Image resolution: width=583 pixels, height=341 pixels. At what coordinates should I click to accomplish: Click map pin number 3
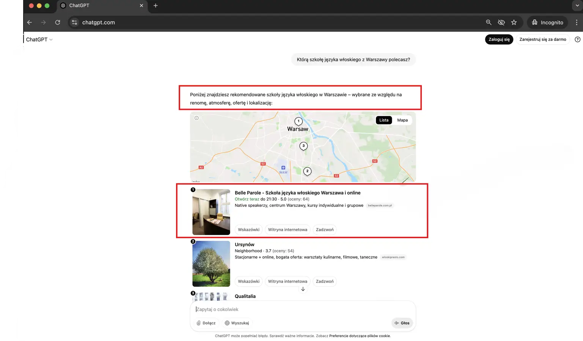pyautogui.click(x=303, y=146)
